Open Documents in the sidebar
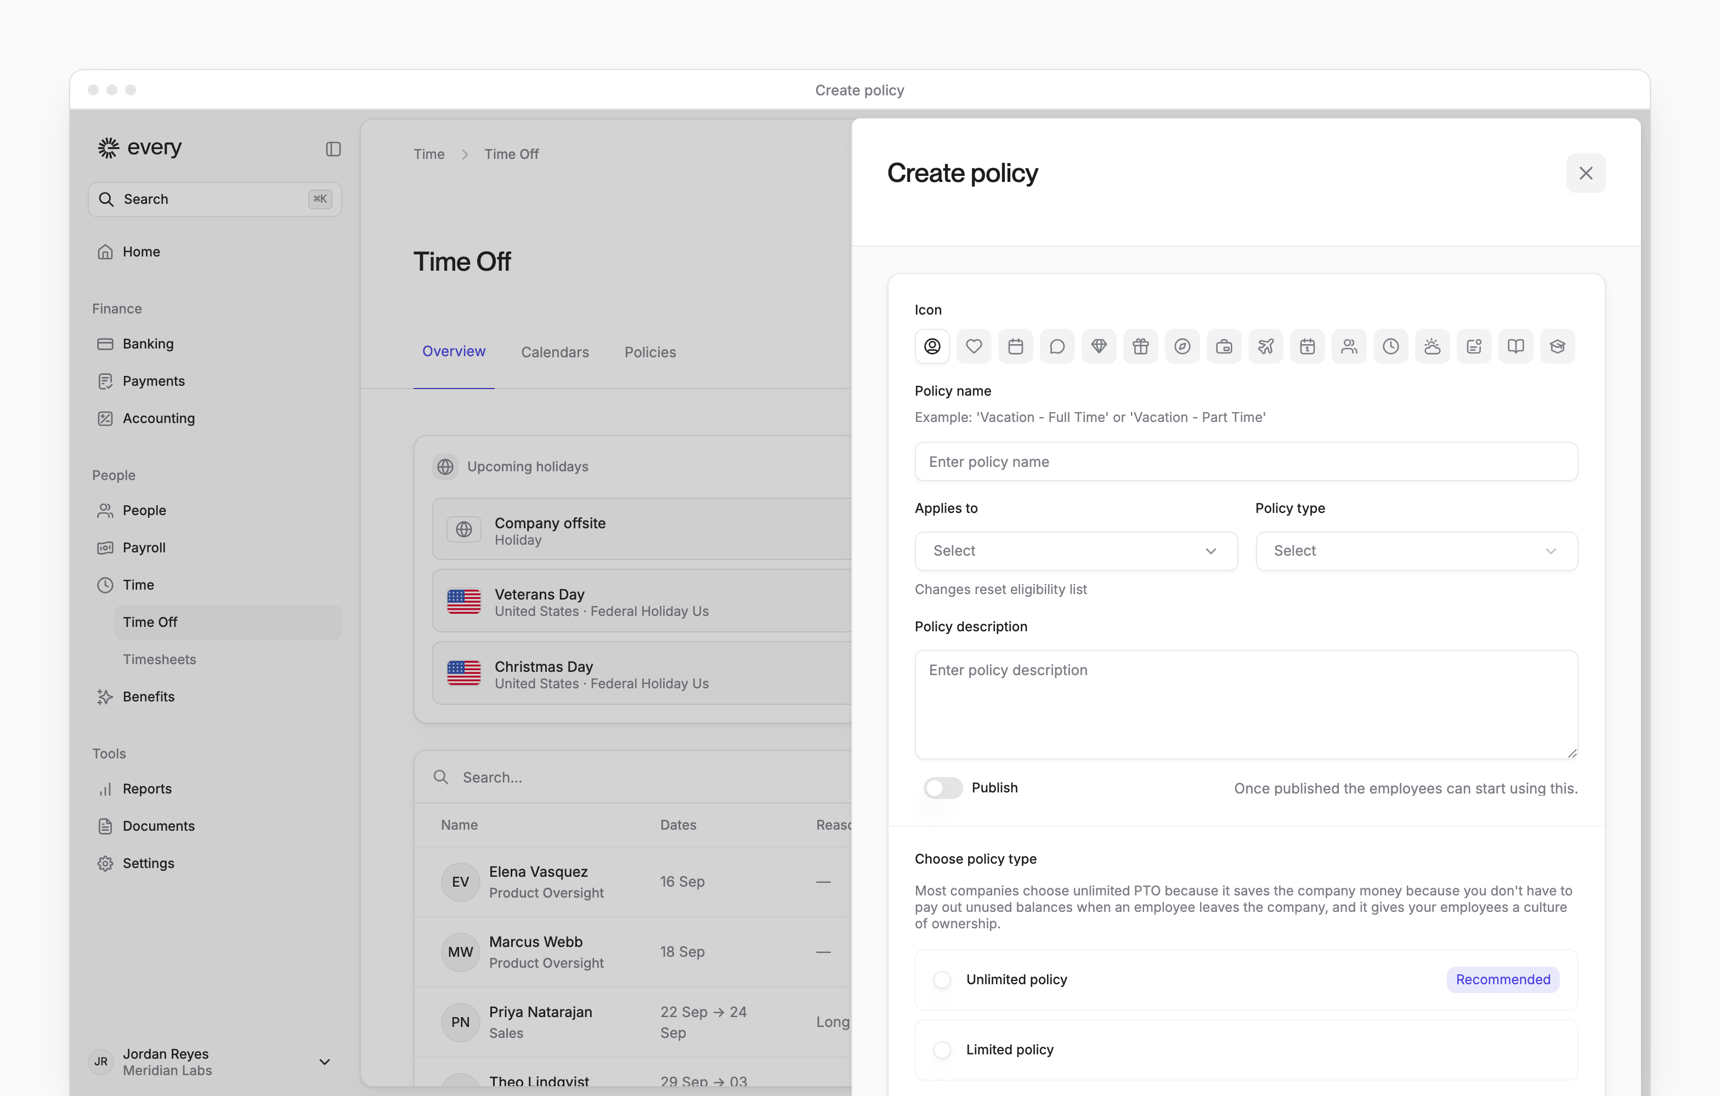Screen dimensions: 1720x1096 click(214, 826)
